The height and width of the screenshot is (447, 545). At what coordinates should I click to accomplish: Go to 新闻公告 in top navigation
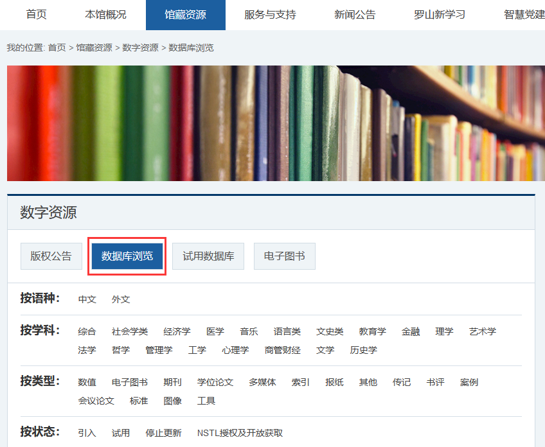coord(355,15)
